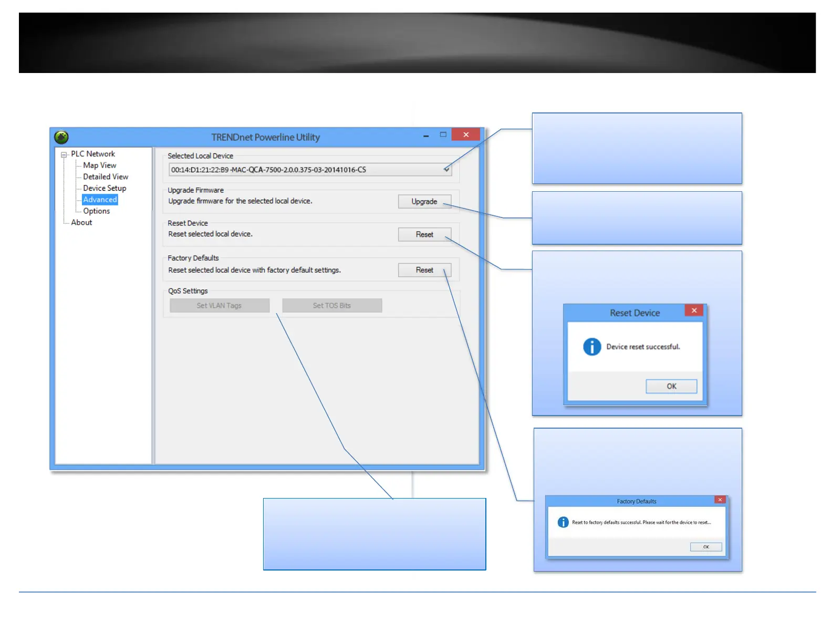
Task: Click OK in the Reset Device dialog
Action: click(x=671, y=387)
